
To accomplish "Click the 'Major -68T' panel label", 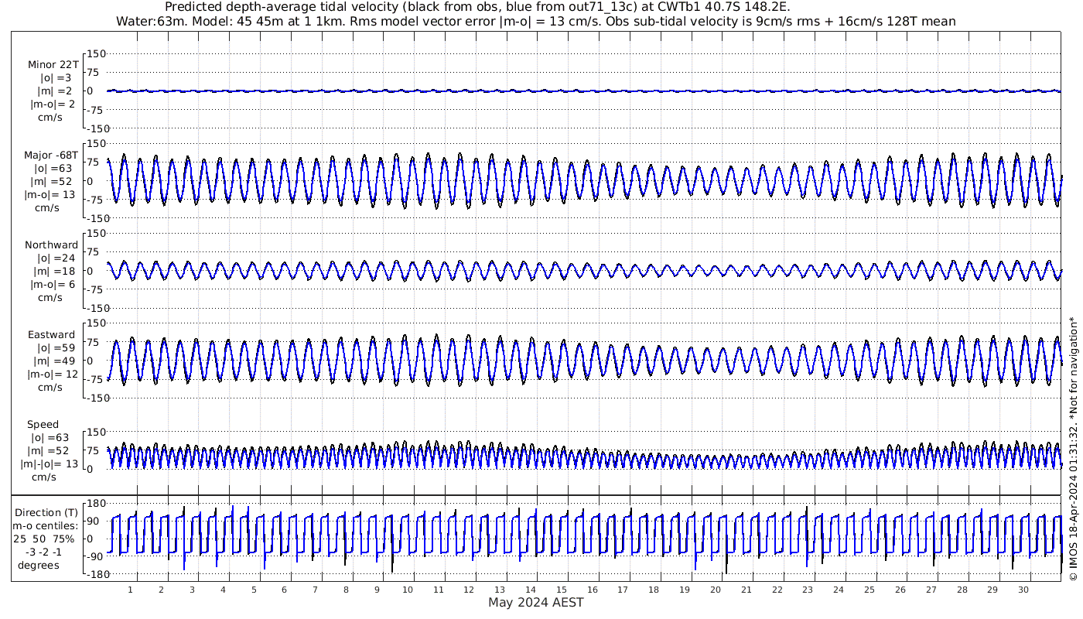I will click(x=51, y=155).
